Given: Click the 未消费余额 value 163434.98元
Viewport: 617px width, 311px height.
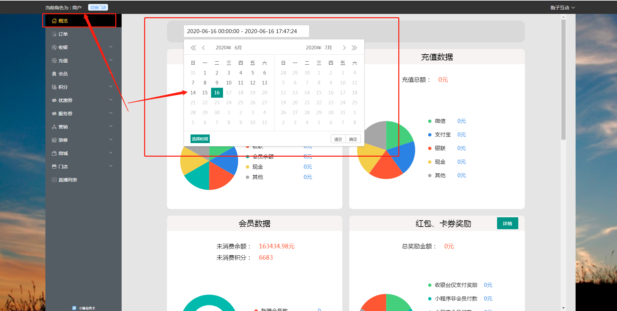Looking at the screenshot, I should click(277, 246).
